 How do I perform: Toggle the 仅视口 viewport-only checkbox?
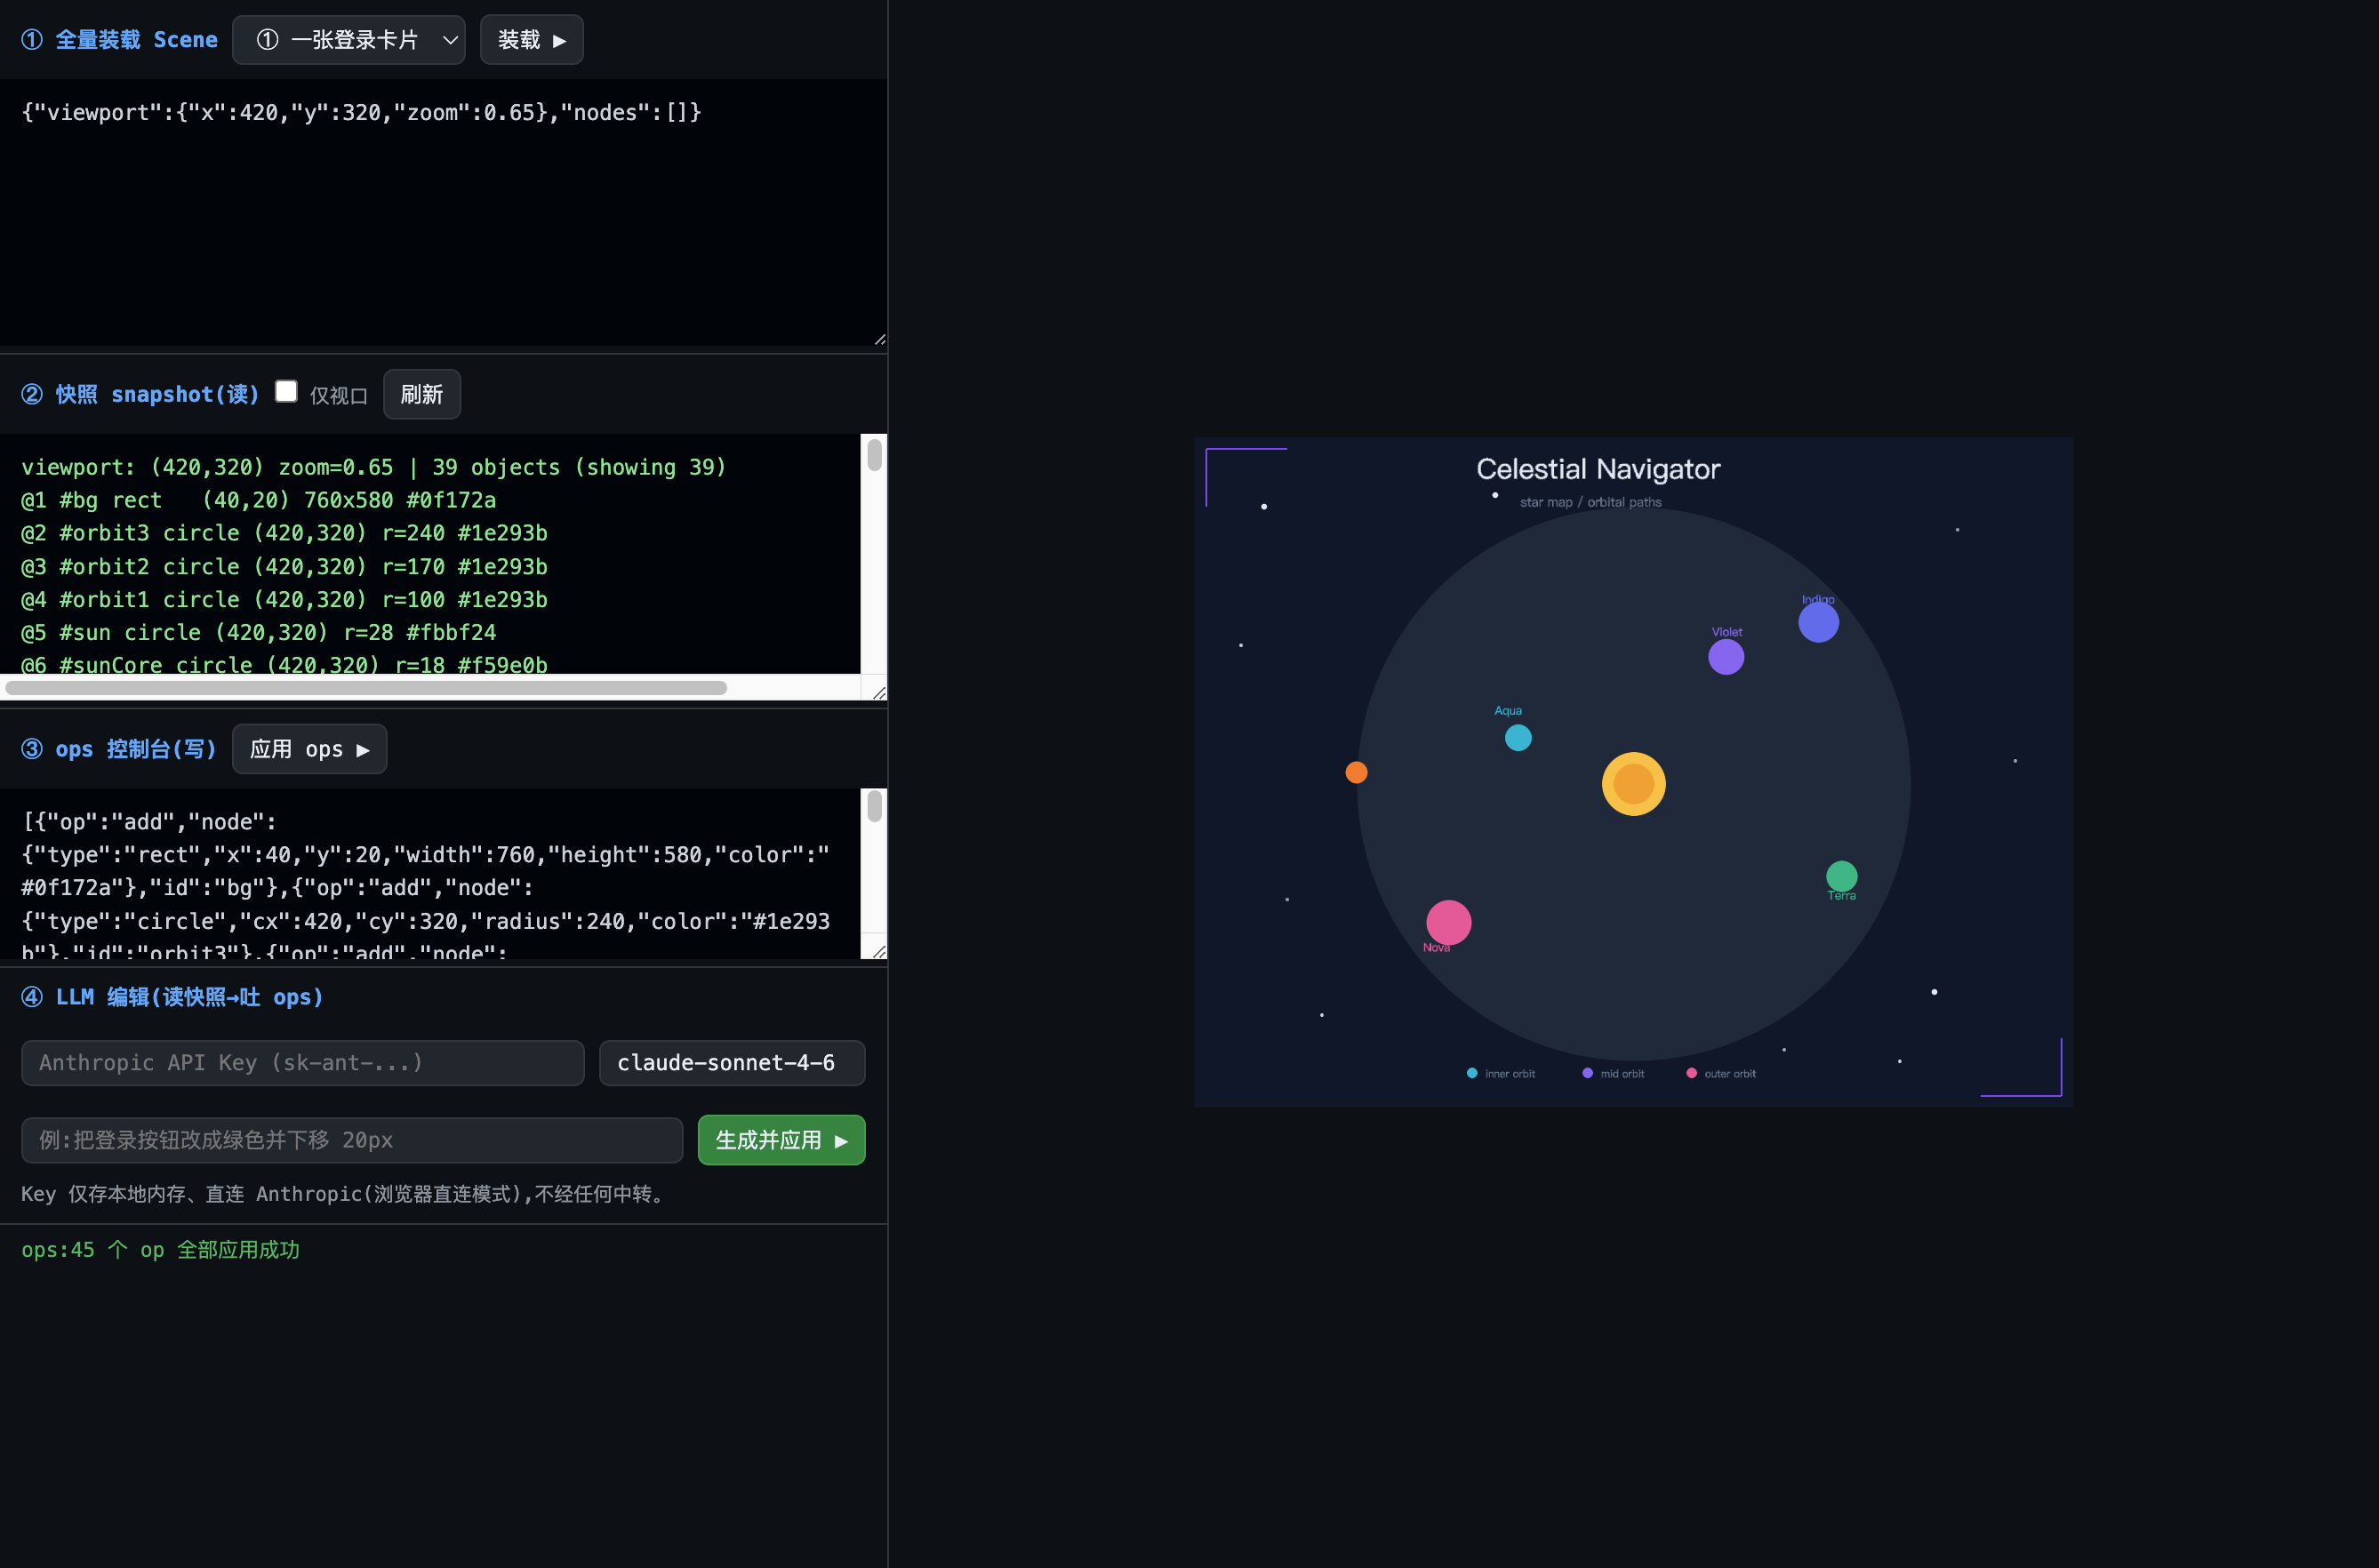point(286,391)
